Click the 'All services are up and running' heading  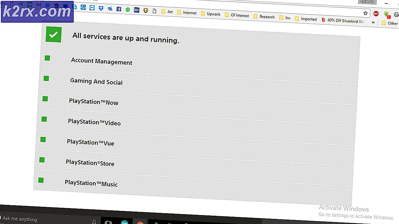pyautogui.click(x=126, y=38)
